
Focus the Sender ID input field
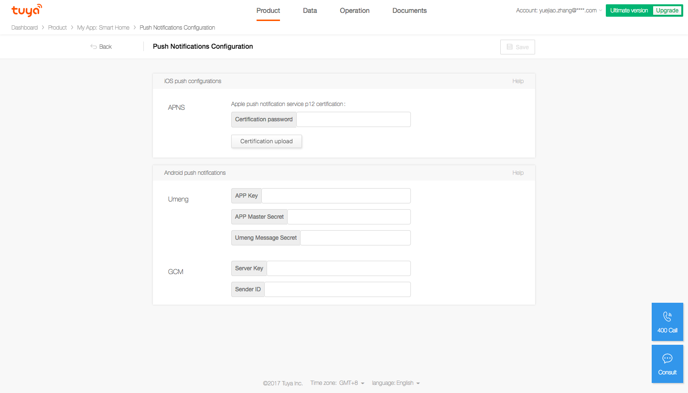pyautogui.click(x=338, y=289)
